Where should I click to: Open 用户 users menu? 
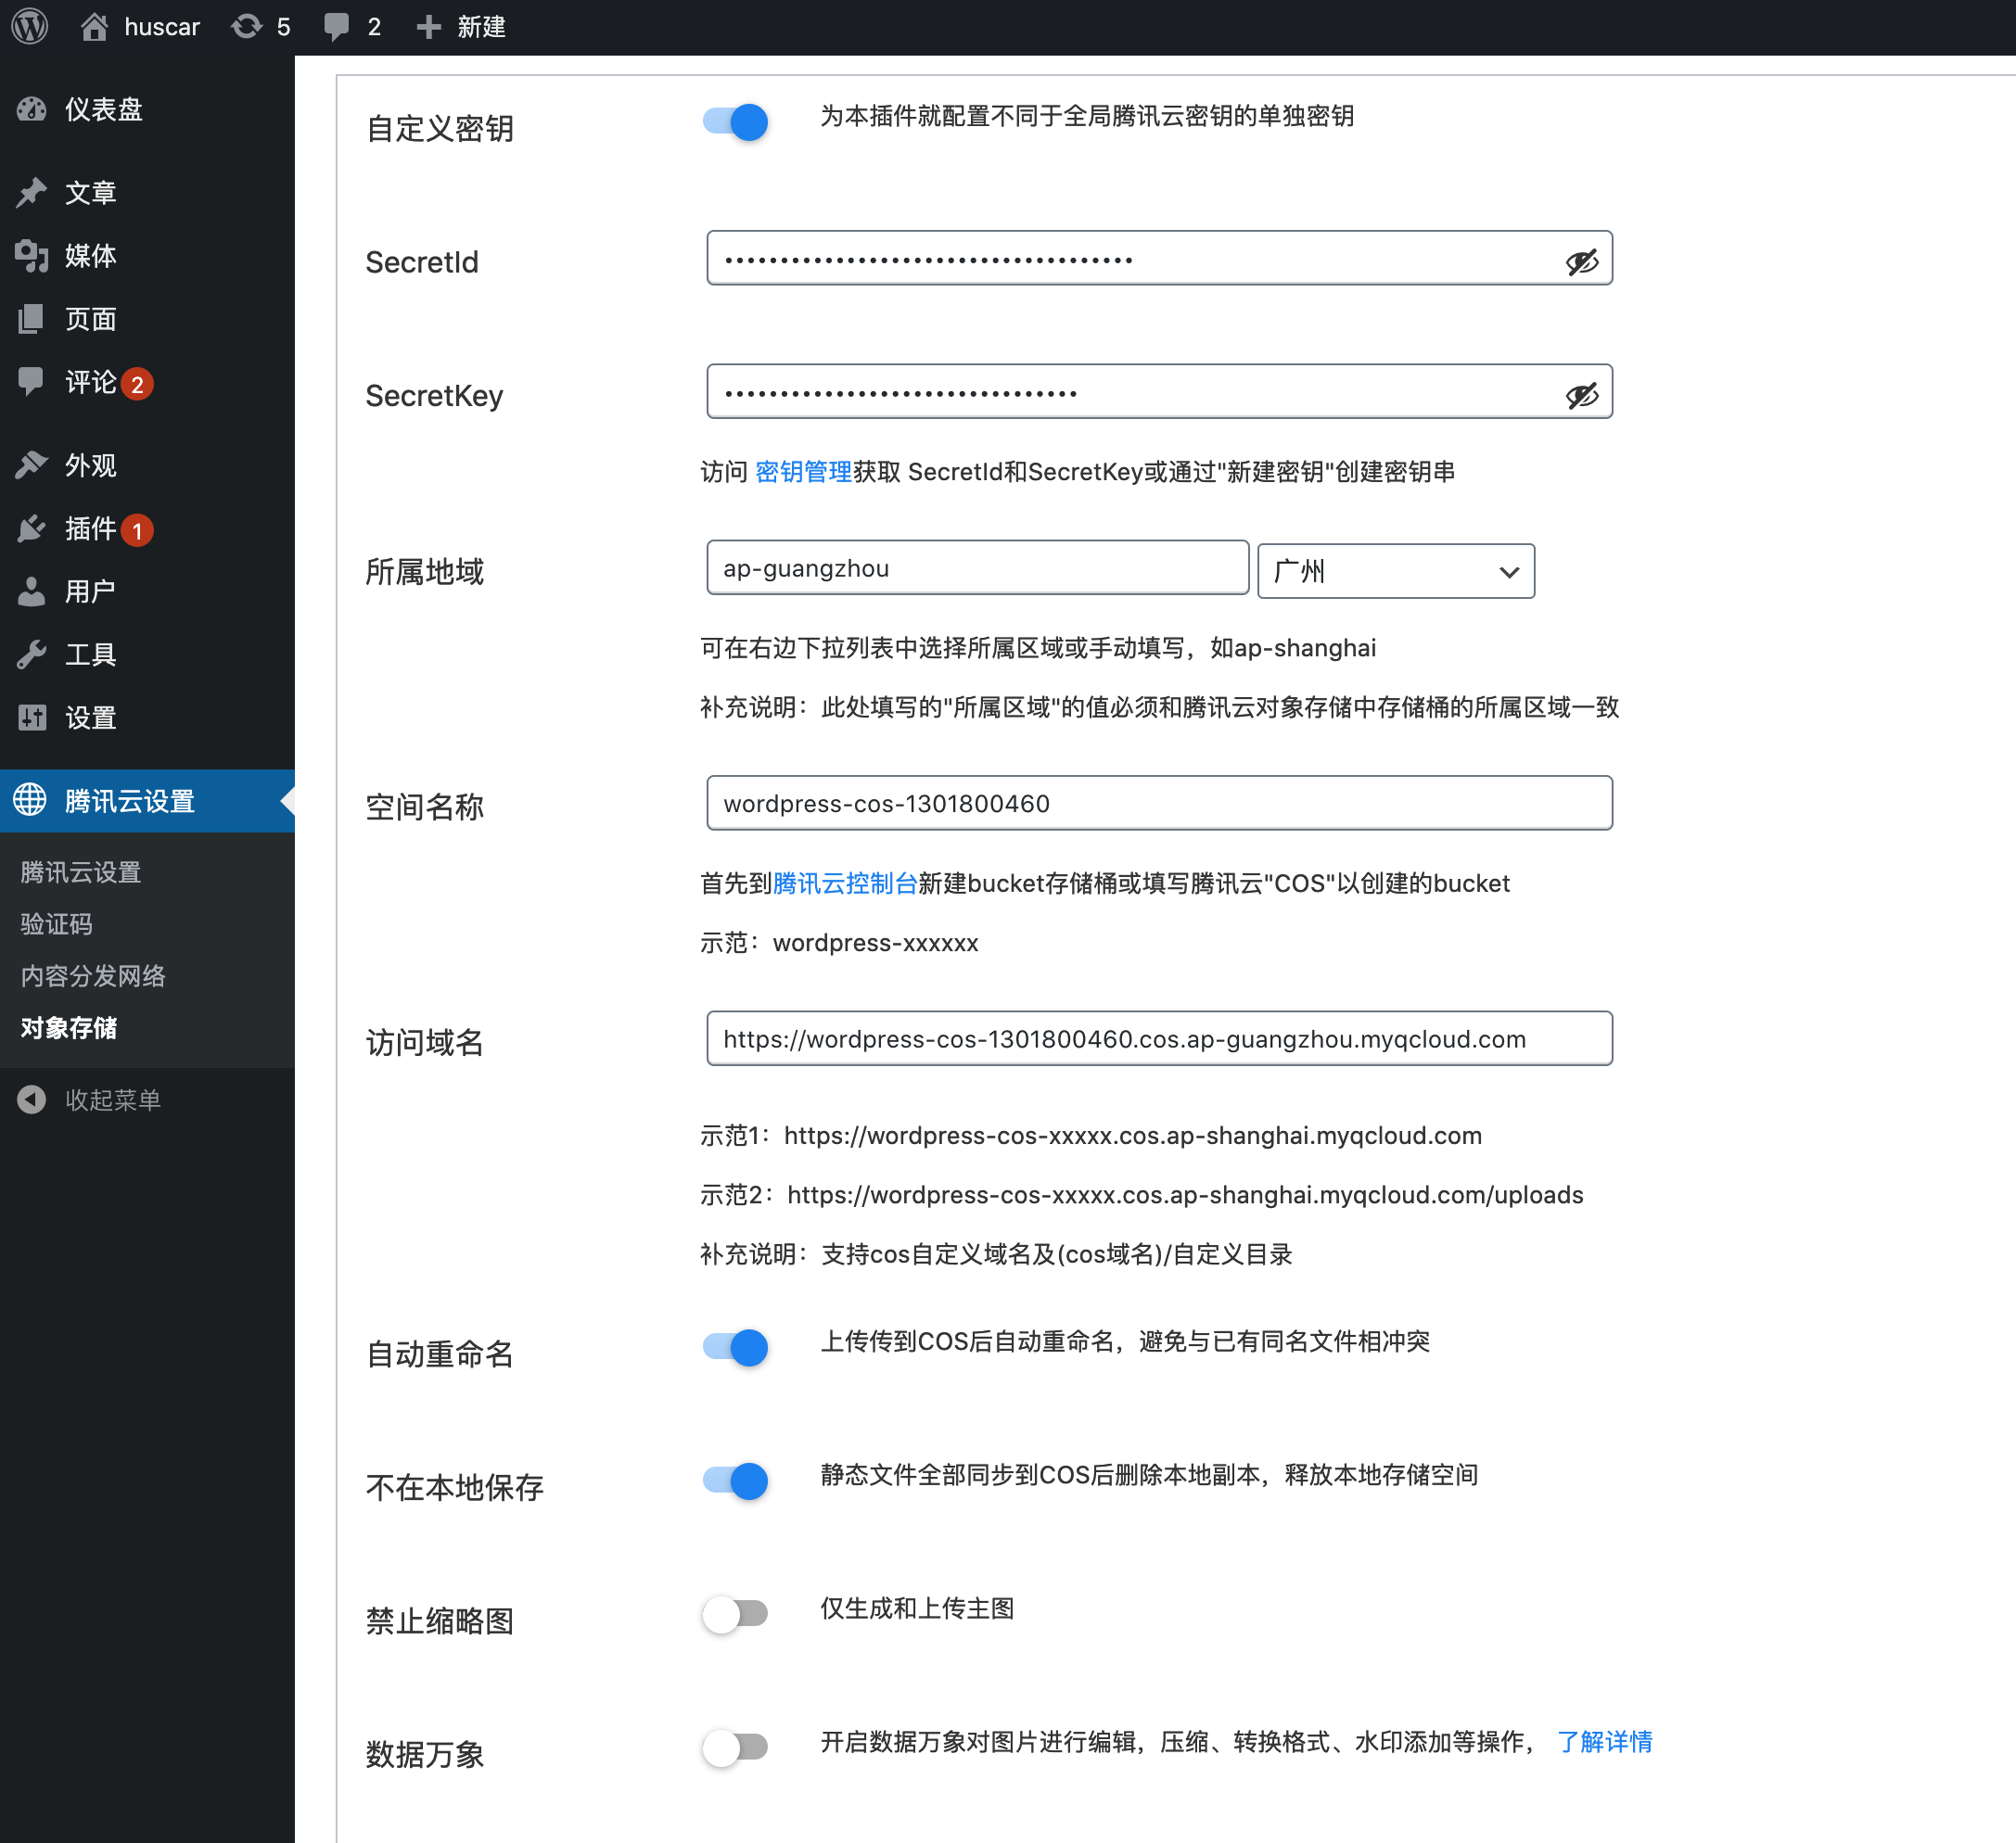[x=147, y=591]
